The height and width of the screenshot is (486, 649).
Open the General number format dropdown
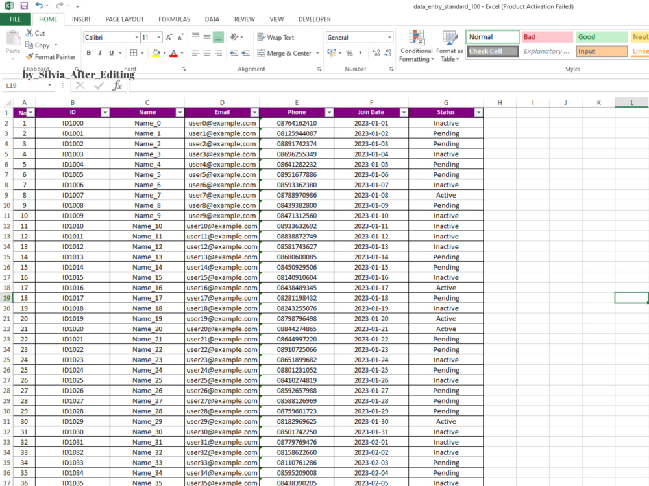[389, 37]
